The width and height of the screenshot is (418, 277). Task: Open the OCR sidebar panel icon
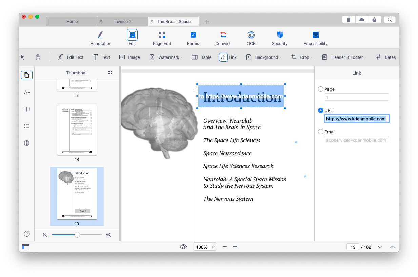click(x=27, y=143)
